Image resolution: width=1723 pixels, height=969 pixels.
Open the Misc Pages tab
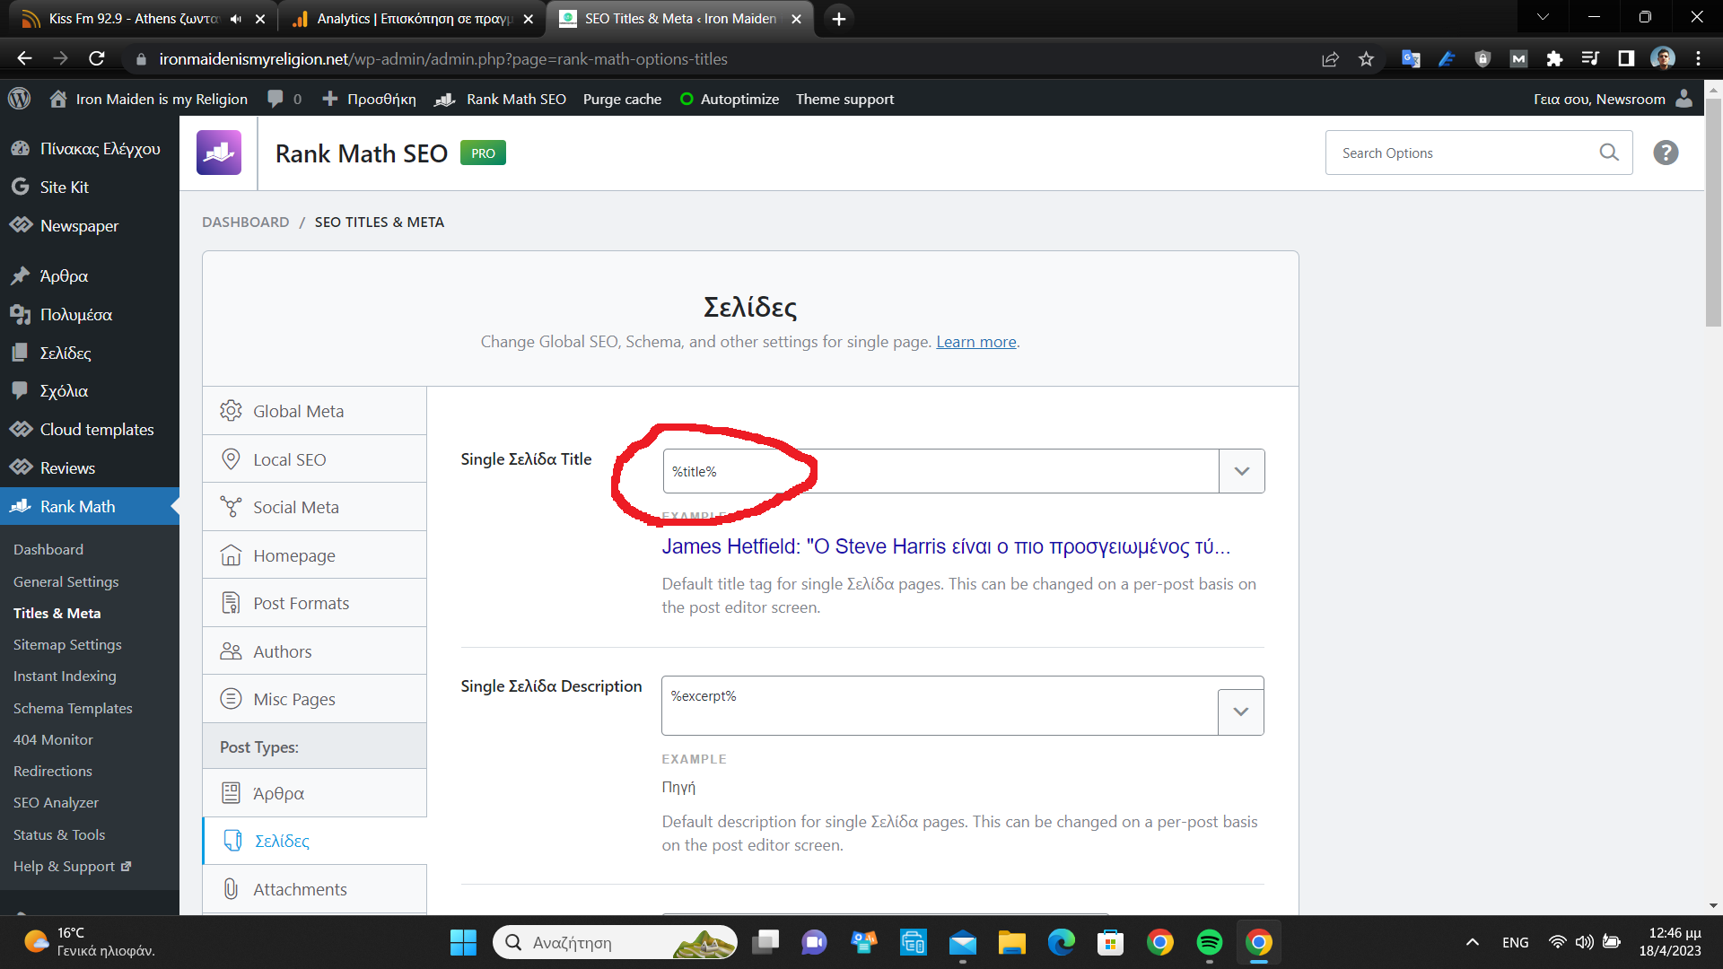pos(314,699)
